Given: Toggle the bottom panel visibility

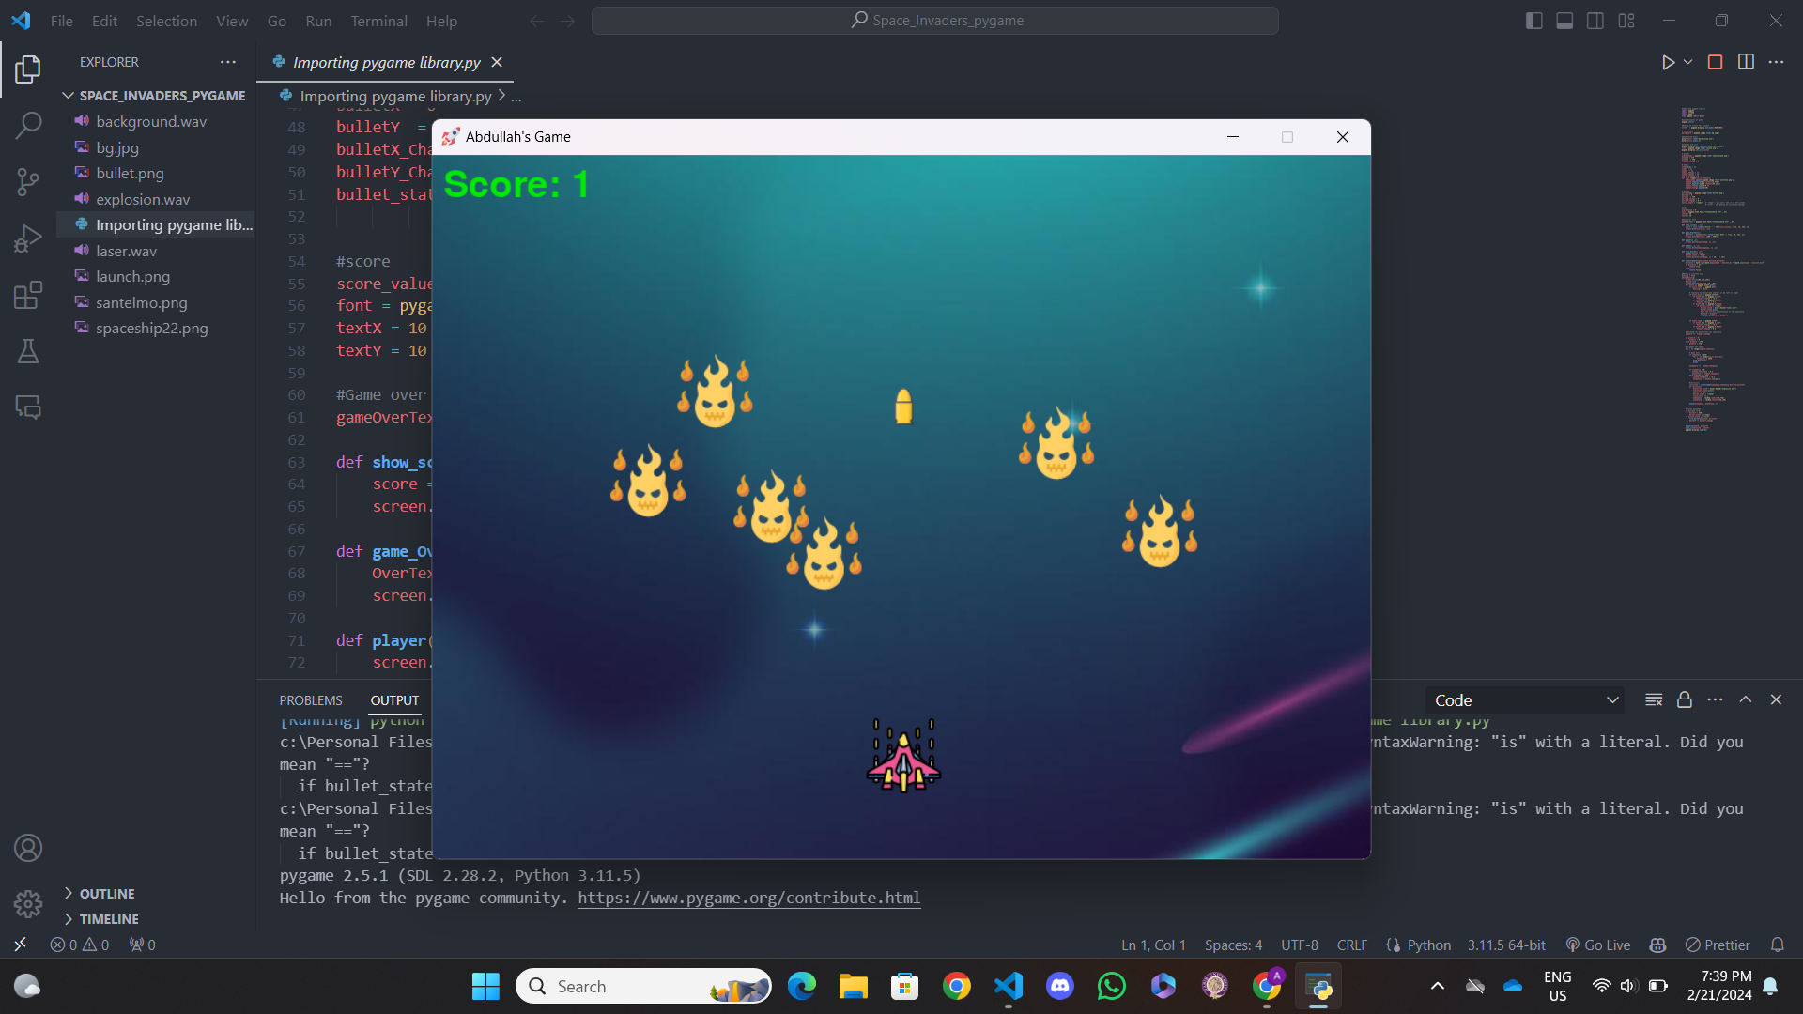Looking at the screenshot, I should pos(1564,21).
